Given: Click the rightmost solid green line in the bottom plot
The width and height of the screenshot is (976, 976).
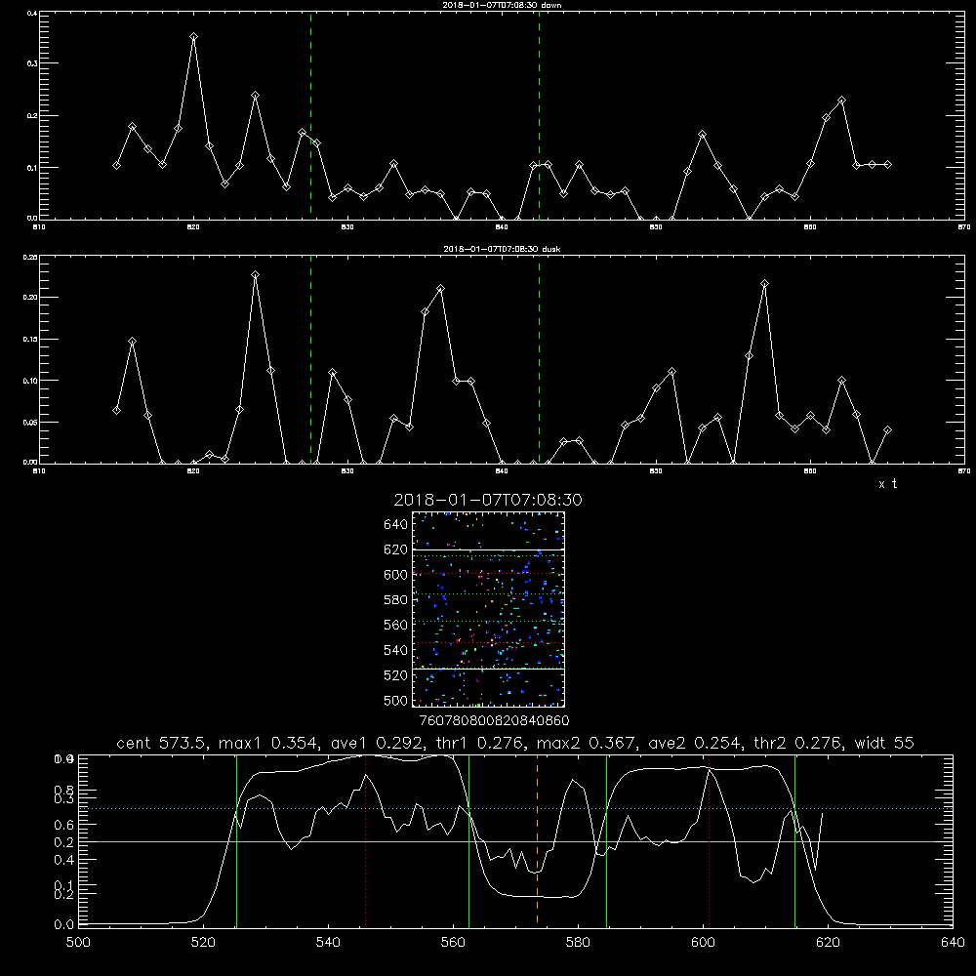Looking at the screenshot, I should pyautogui.click(x=794, y=840).
